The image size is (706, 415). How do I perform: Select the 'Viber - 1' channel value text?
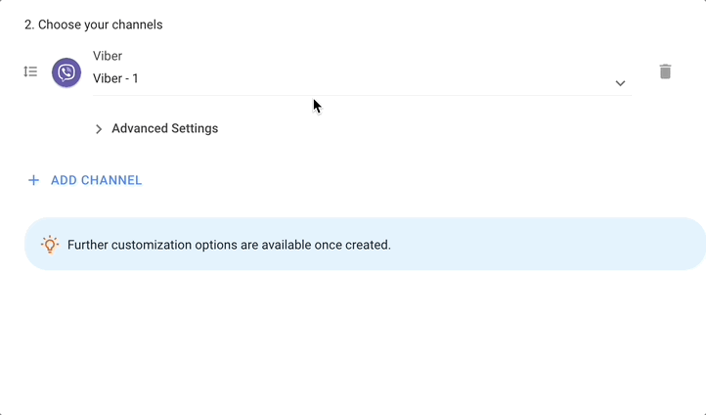pos(115,78)
